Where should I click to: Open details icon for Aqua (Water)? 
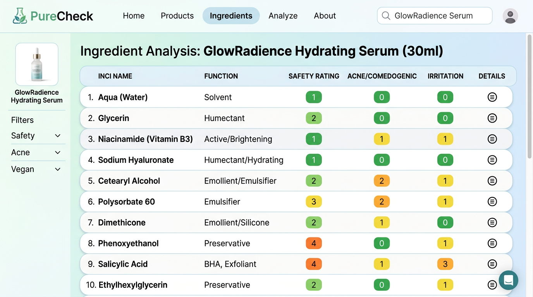pos(492,97)
